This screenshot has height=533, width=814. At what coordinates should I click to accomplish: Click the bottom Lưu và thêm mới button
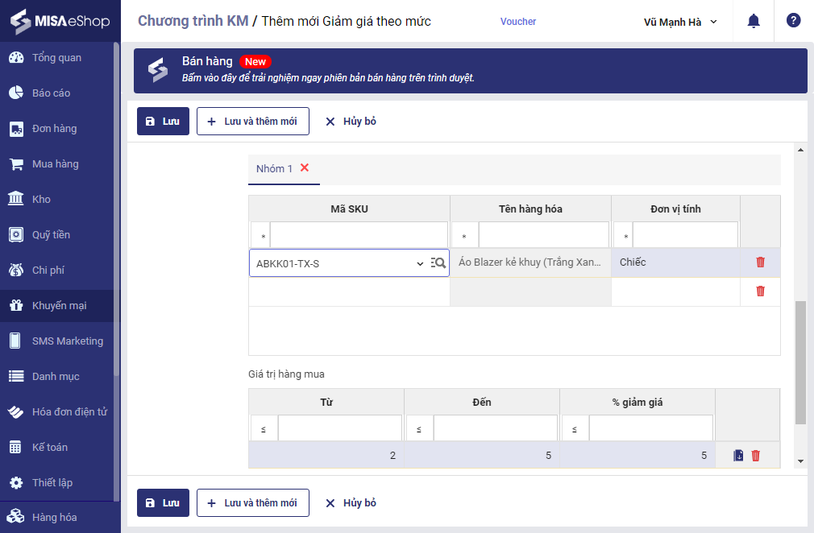tap(252, 503)
